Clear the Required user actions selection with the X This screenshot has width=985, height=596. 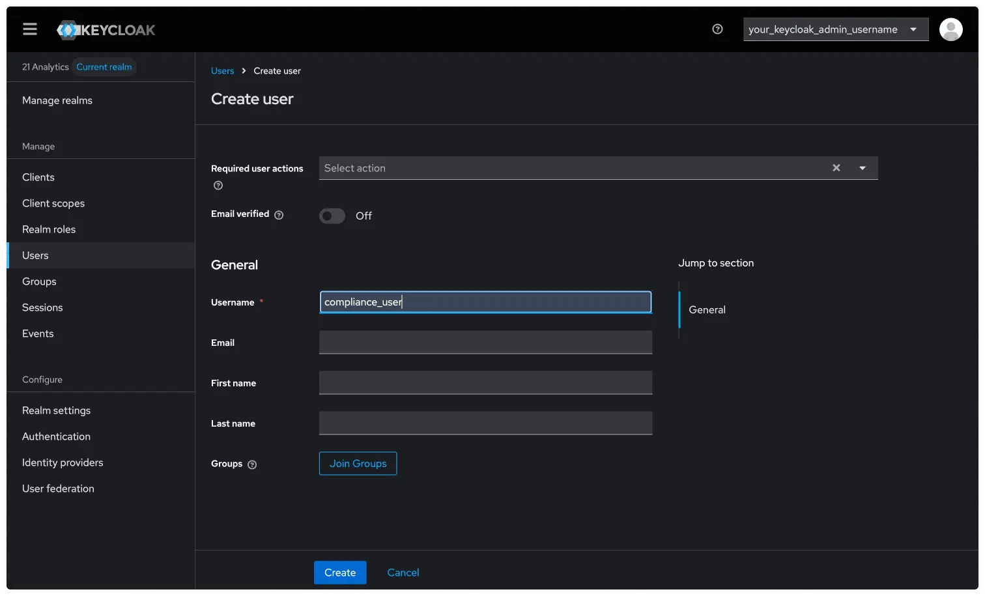click(836, 167)
